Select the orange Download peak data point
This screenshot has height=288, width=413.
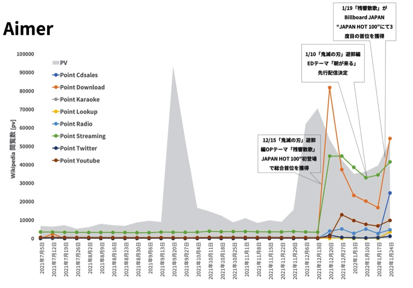tap(330, 88)
